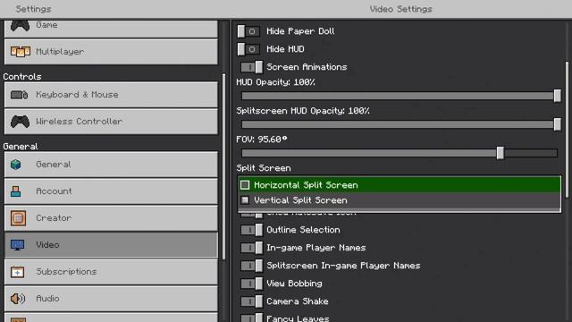This screenshot has height=322, width=572.
Task: Go to Creator settings label
Action: click(x=54, y=218)
